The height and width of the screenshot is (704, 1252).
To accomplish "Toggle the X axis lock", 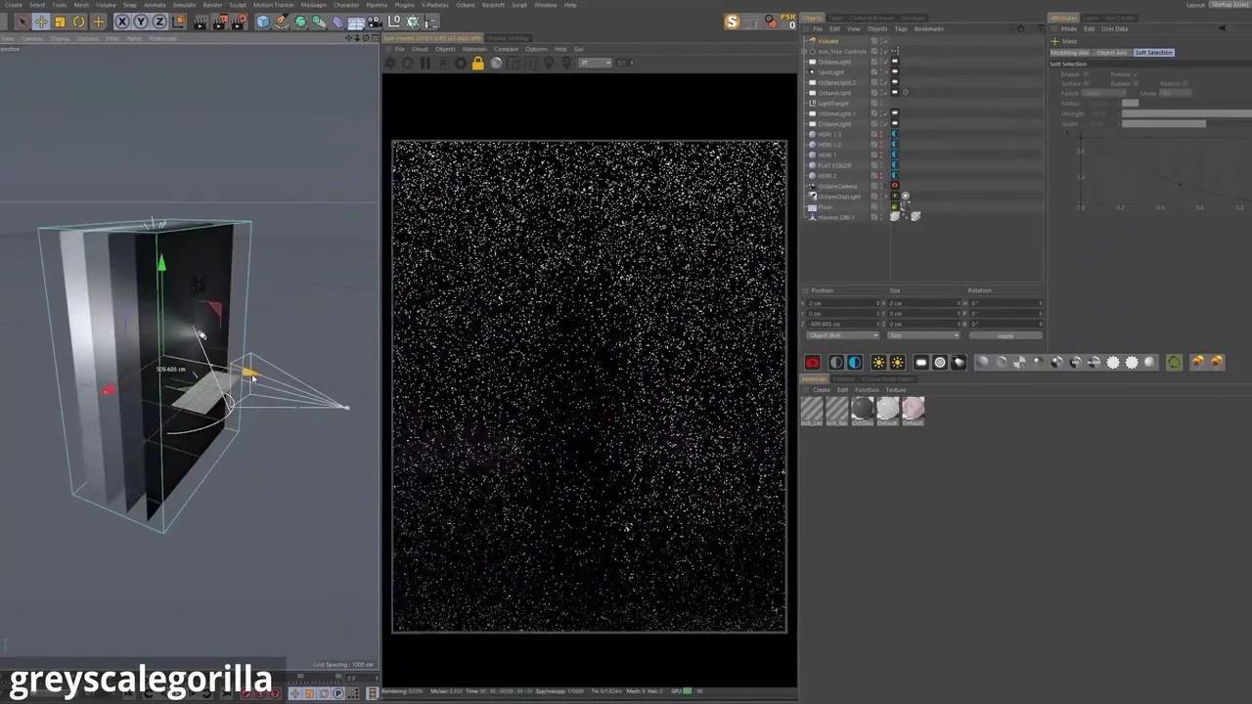I will tap(122, 22).
